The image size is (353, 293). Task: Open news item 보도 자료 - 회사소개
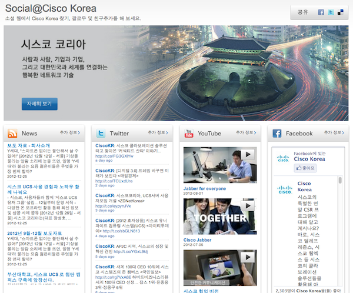point(29,145)
